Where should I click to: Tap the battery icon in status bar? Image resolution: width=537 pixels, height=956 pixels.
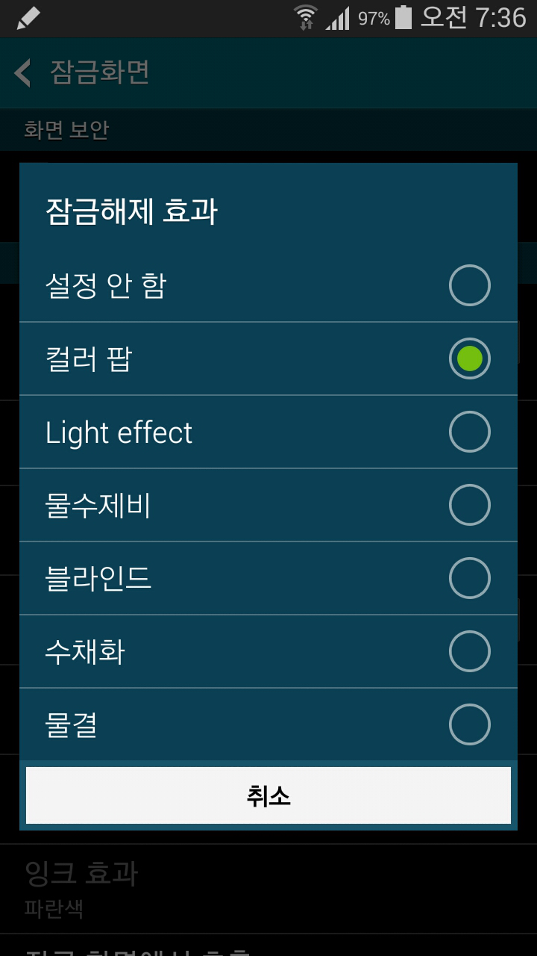coord(403,17)
